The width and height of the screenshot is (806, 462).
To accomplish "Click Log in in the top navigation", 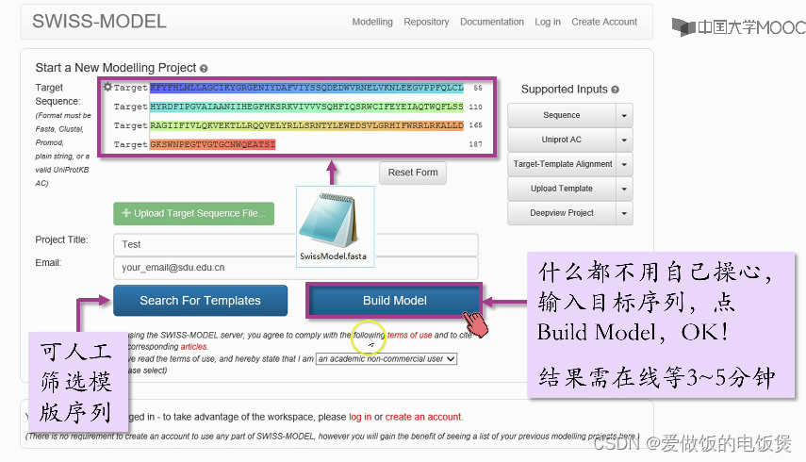I will click(548, 22).
